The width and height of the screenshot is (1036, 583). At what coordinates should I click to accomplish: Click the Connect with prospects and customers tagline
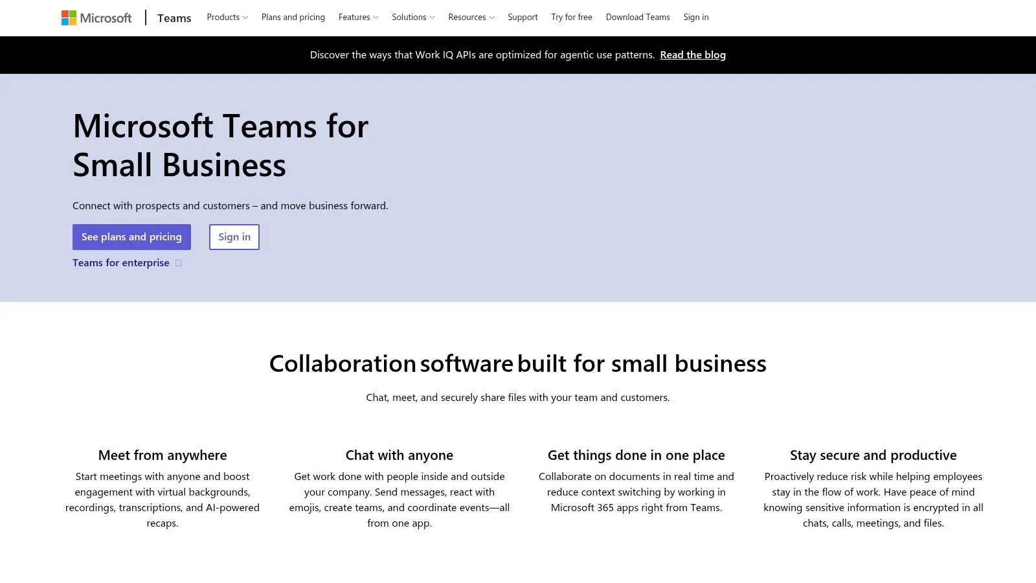[x=231, y=206]
